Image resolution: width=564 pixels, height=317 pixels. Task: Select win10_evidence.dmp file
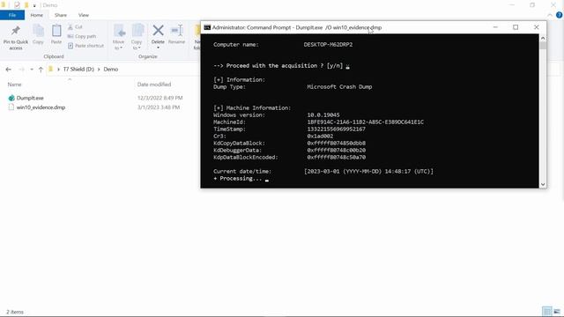pos(41,107)
